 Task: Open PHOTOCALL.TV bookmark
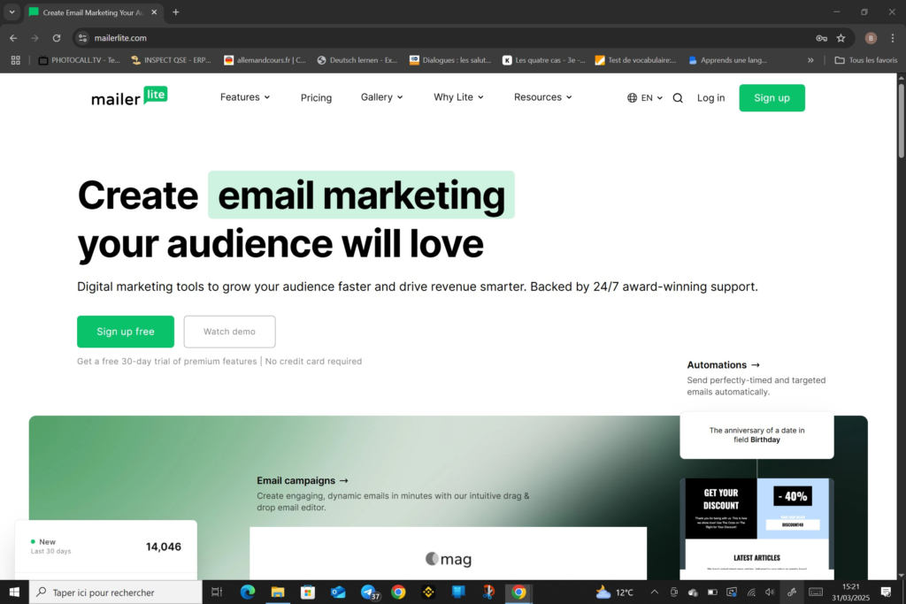point(79,60)
